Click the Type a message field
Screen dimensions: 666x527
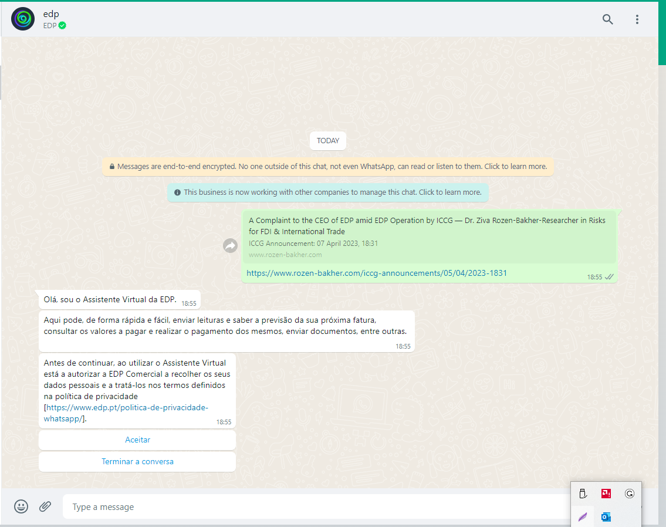pyautogui.click(x=235, y=506)
